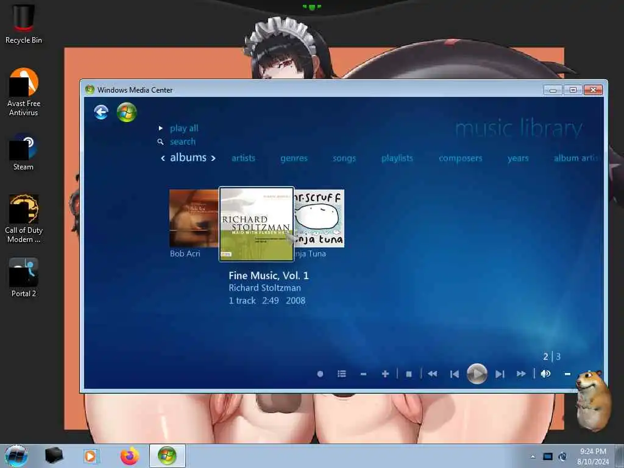Click the 2|3 position counter
The image size is (624, 468).
click(x=552, y=356)
